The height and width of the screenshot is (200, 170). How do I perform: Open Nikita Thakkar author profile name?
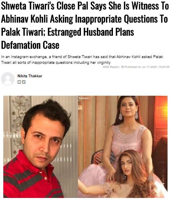tap(30, 76)
